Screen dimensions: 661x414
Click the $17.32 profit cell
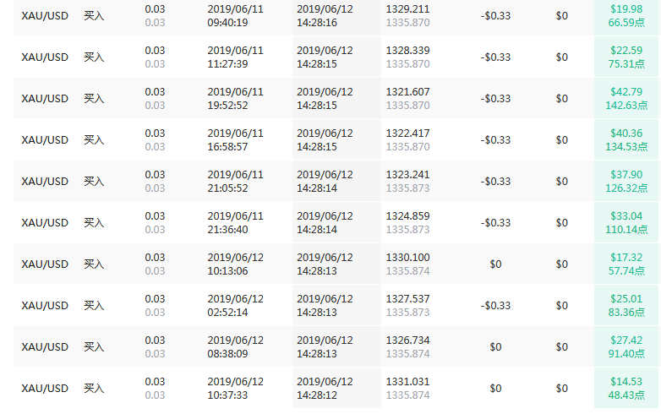click(626, 257)
